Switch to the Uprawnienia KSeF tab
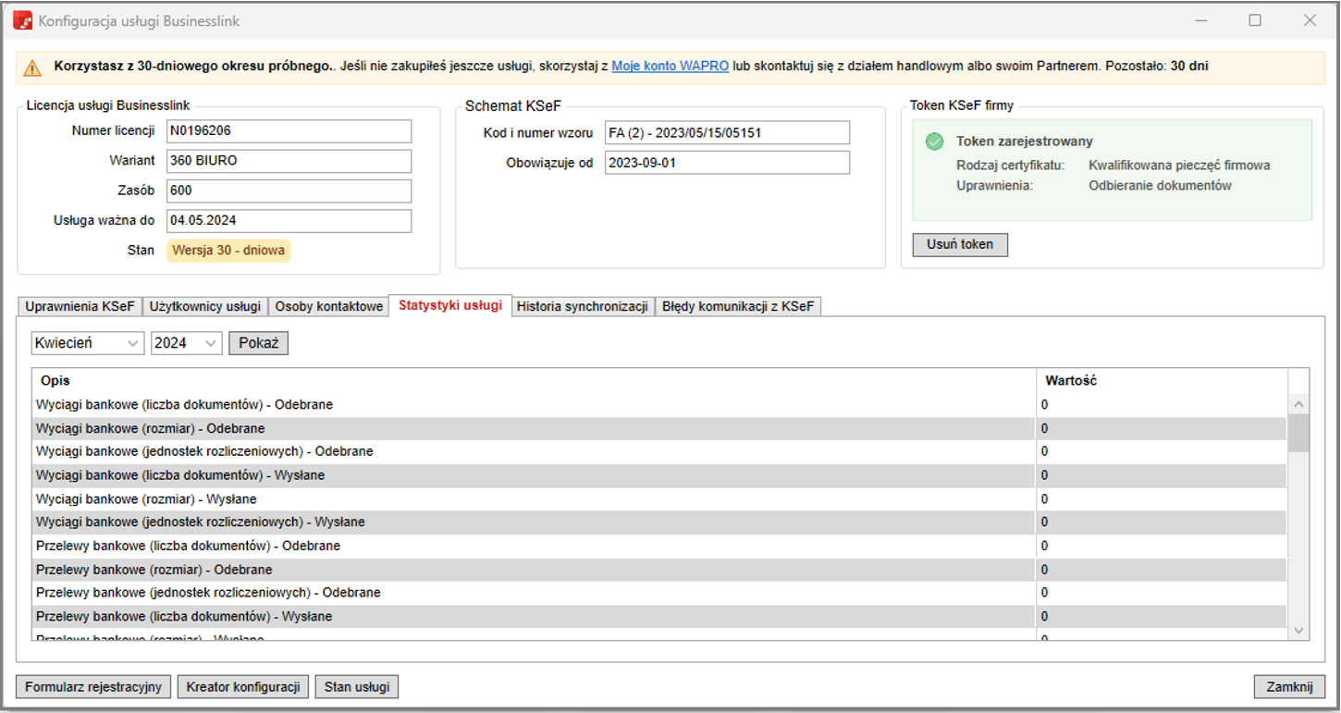Image resolution: width=1341 pixels, height=713 pixels. pyautogui.click(x=80, y=306)
